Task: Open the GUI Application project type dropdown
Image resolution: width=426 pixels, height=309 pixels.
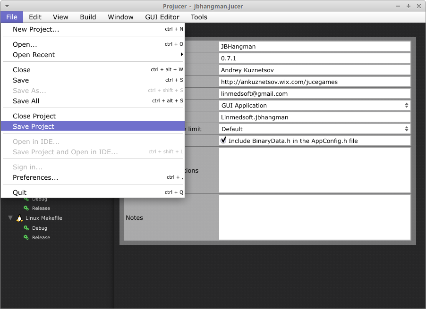Action: 315,106
